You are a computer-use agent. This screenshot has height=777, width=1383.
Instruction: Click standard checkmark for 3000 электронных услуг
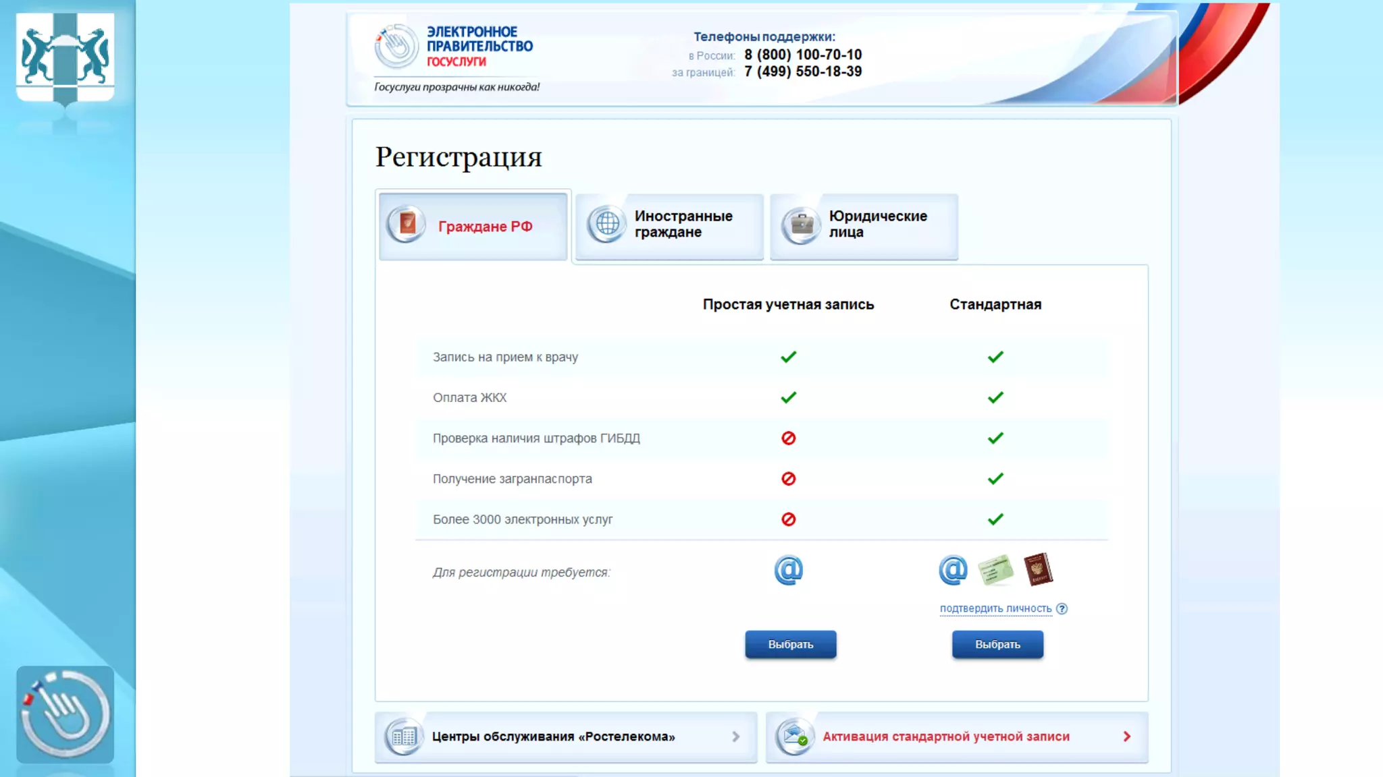[x=995, y=519]
